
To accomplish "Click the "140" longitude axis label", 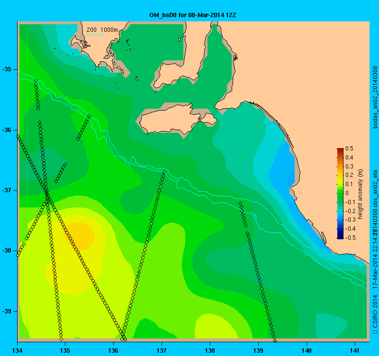I will point(307,350).
